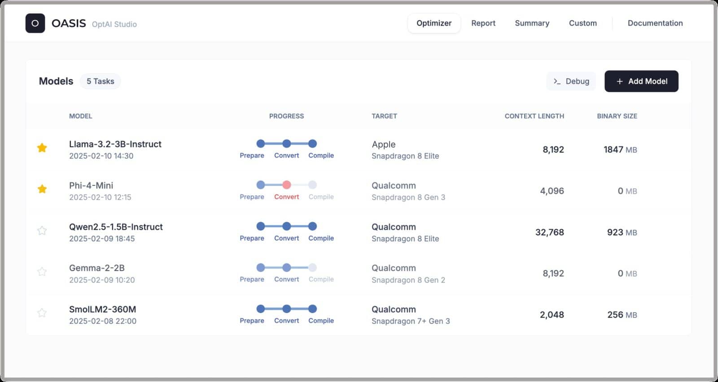The image size is (718, 382).
Task: Sort by the Binary Size column header
Action: click(617, 116)
